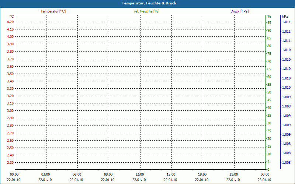This screenshot has height=184, width=295.
Task: Click the 2,90 temperature axis value
Action: pos(10,118)
